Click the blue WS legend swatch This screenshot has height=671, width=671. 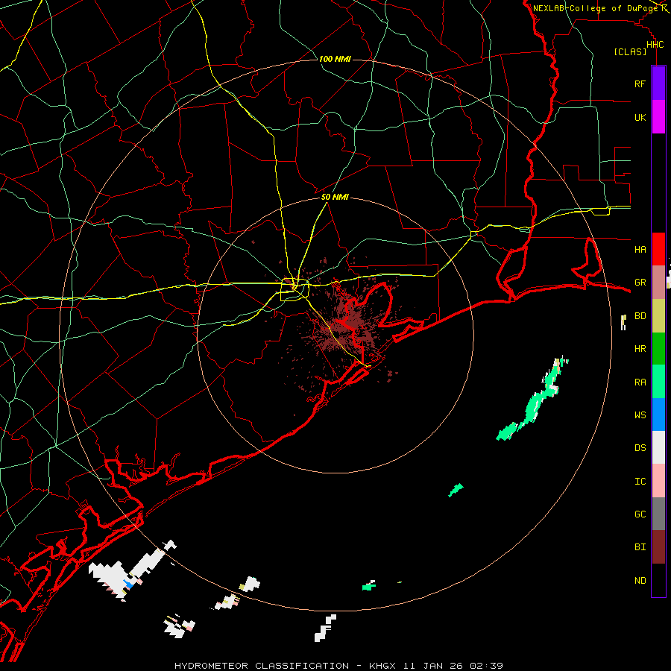point(658,415)
